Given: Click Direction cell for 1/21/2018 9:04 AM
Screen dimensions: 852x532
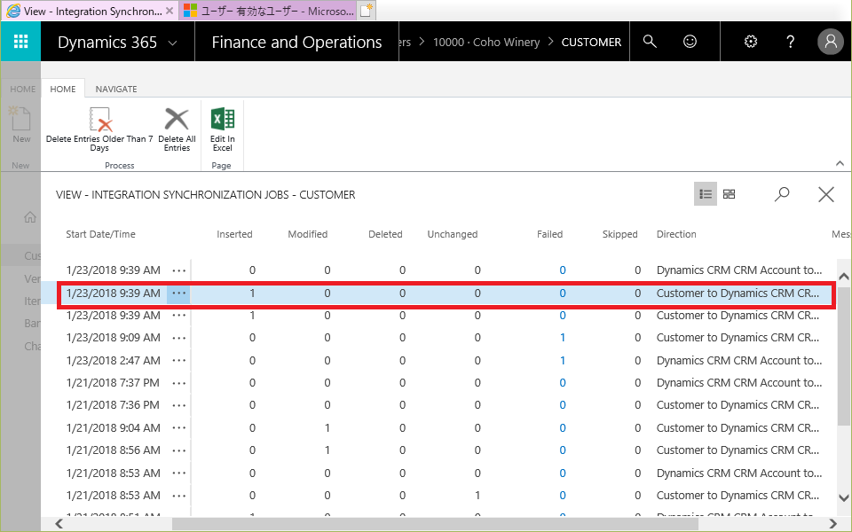Looking at the screenshot, I should point(738,427).
